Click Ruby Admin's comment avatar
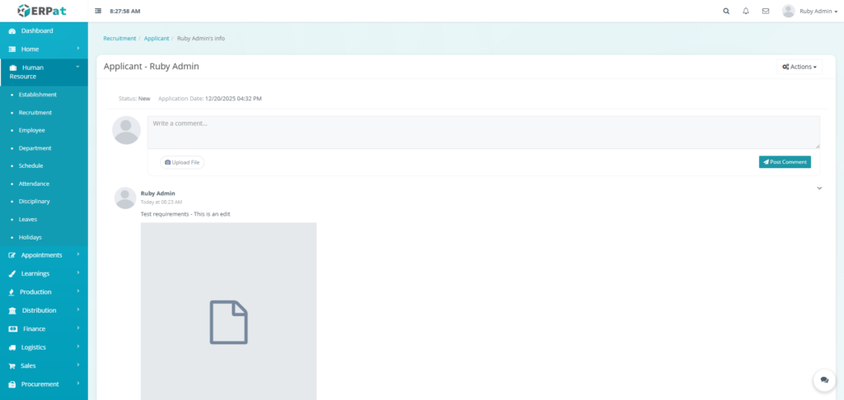This screenshot has width=844, height=400. click(125, 198)
